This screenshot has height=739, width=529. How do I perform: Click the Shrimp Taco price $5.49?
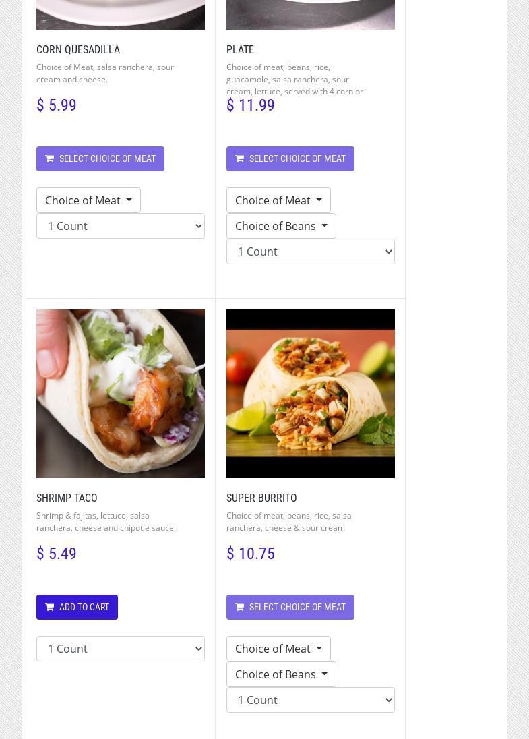coord(57,554)
